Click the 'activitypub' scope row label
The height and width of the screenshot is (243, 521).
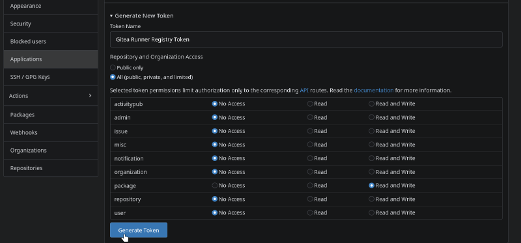click(128, 104)
